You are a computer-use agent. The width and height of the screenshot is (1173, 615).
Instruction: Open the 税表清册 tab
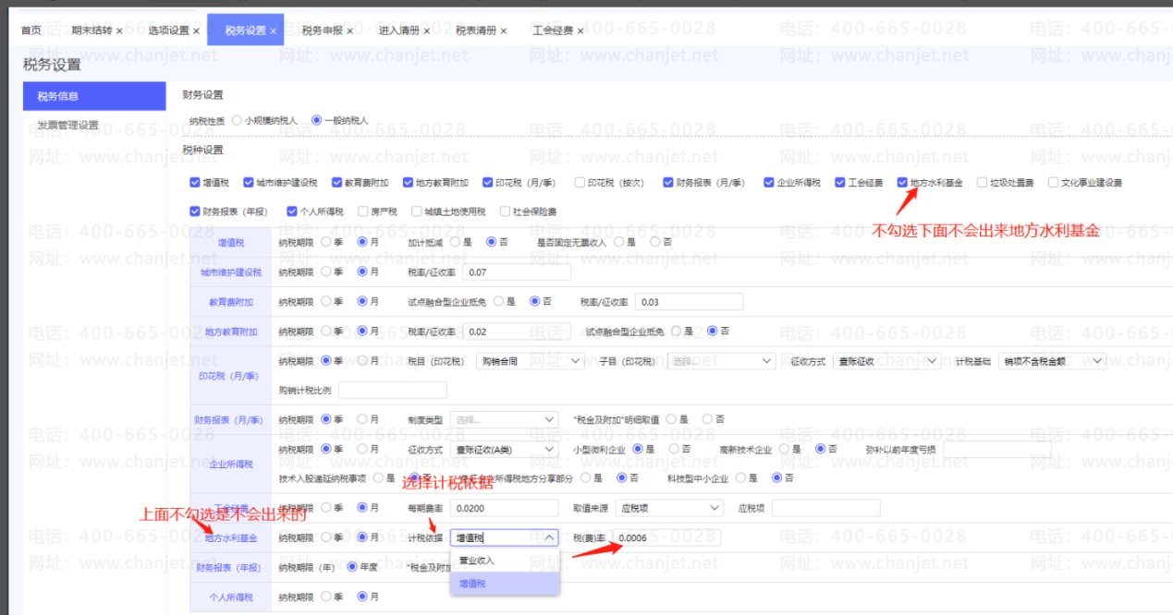[x=475, y=30]
